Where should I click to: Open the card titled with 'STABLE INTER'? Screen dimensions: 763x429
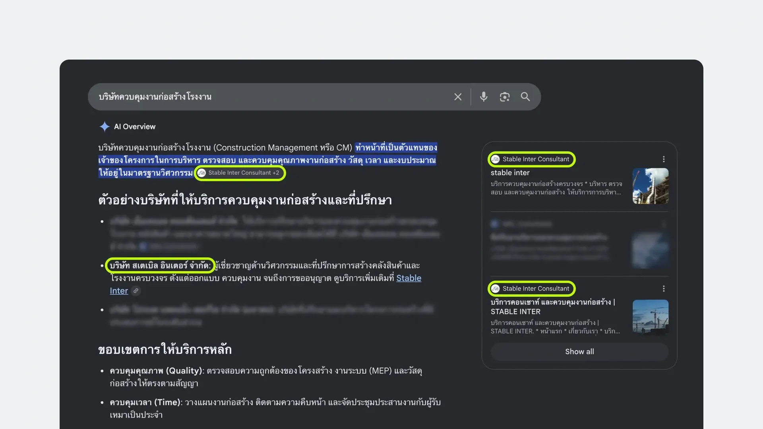click(553, 307)
